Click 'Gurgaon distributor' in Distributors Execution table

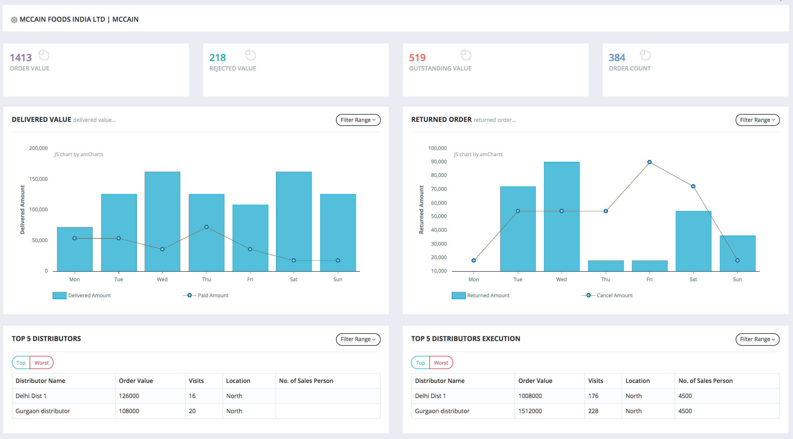(x=442, y=411)
